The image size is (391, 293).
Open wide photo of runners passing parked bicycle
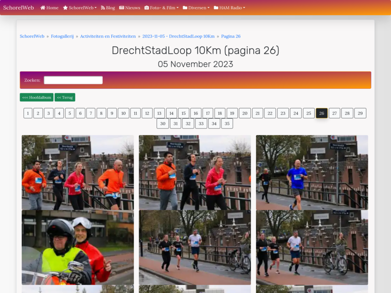tap(195, 248)
